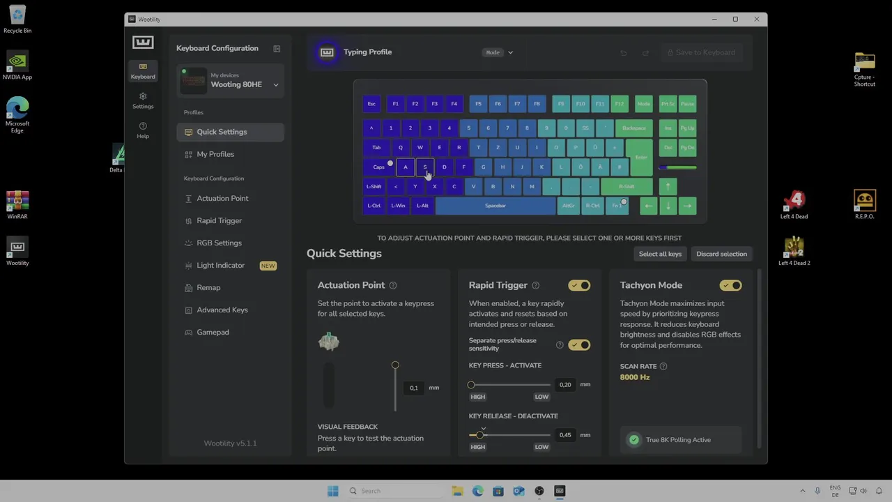Open WinRAR desktop icon
Screen dimensions: 892x502
coord(17,205)
